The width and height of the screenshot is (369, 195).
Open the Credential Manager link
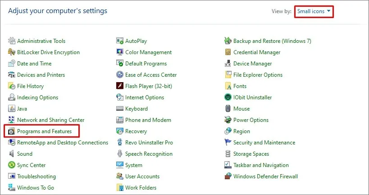pos(257,52)
